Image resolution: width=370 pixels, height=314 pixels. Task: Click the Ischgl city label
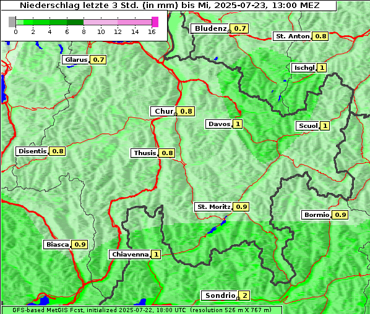tap(304, 68)
